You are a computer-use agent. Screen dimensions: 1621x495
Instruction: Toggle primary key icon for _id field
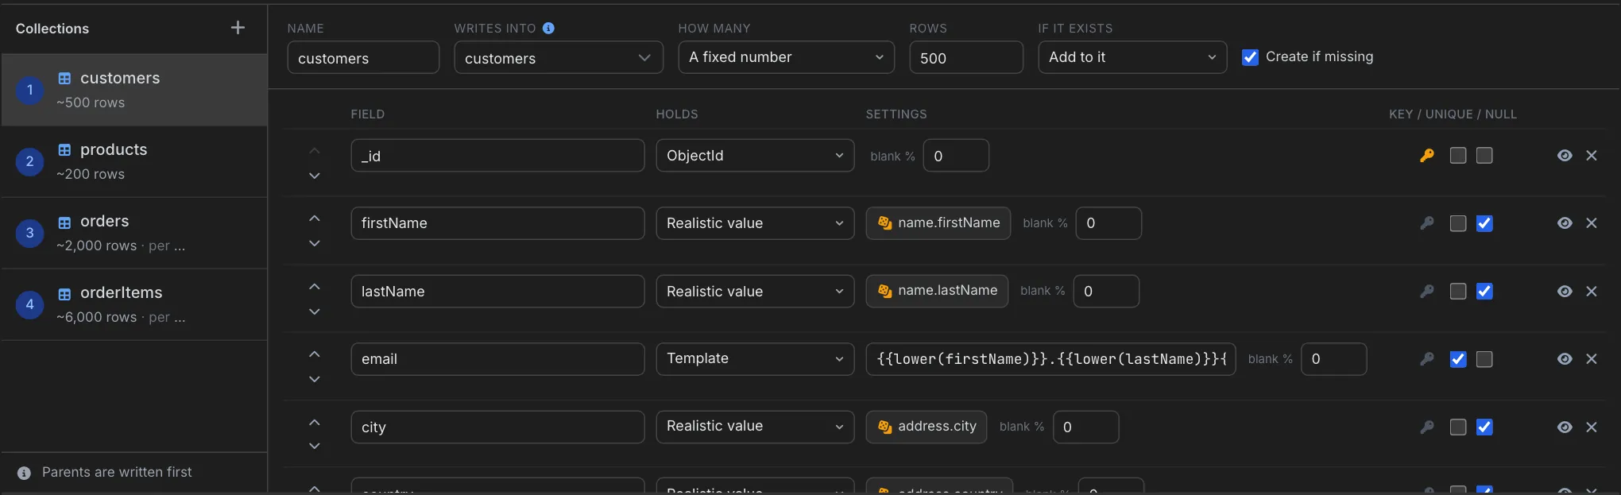pyautogui.click(x=1427, y=156)
